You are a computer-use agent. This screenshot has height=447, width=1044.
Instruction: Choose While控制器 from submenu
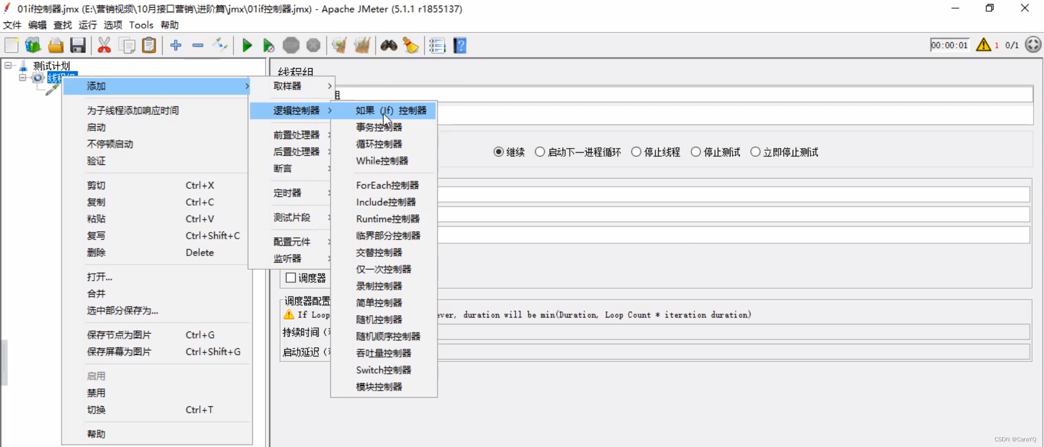point(384,161)
